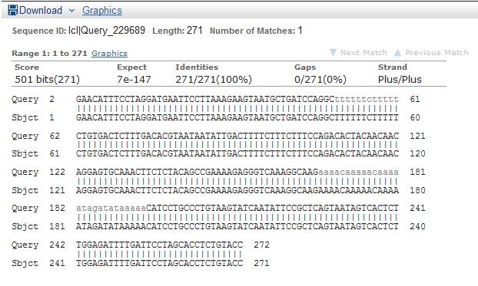Viewport: 478px width, 286px height.
Task: Select Sequence ID lcl|Query_229689 text
Action: (107, 31)
